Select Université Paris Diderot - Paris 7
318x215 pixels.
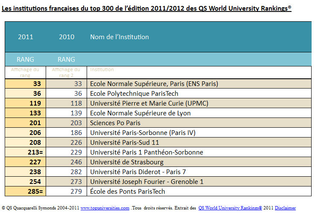click(x=199, y=172)
